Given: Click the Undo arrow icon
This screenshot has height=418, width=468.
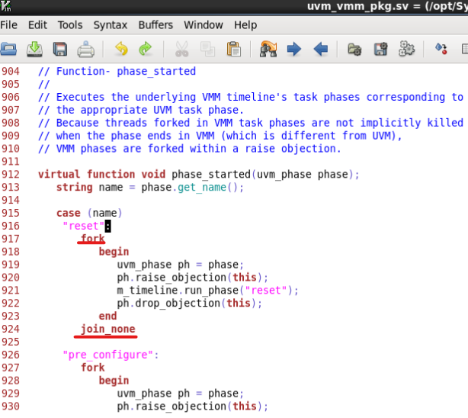Looking at the screenshot, I should click(x=121, y=49).
